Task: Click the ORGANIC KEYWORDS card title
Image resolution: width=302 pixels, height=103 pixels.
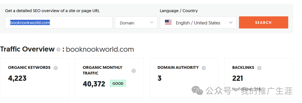Action: (29, 68)
